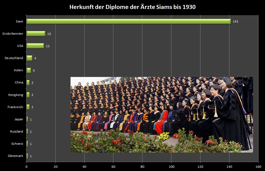Click the data label 13
This screenshot has width=265, height=171.
(49, 34)
